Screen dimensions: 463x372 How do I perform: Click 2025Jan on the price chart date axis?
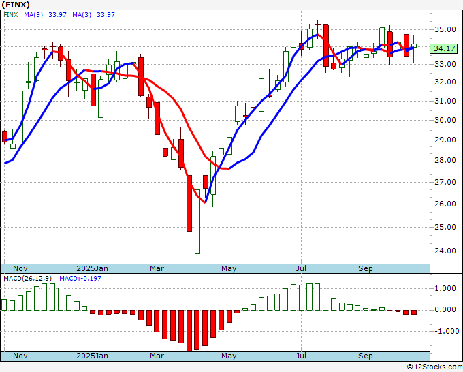92,268
